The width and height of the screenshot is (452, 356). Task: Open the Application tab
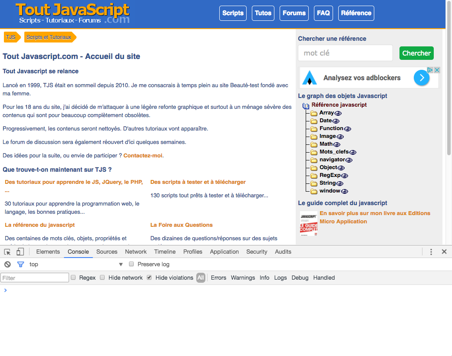click(224, 251)
